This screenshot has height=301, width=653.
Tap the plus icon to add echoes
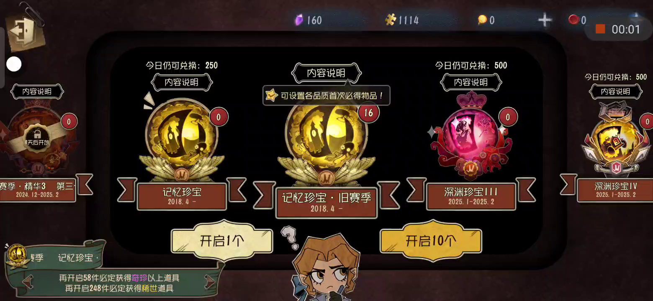click(545, 20)
